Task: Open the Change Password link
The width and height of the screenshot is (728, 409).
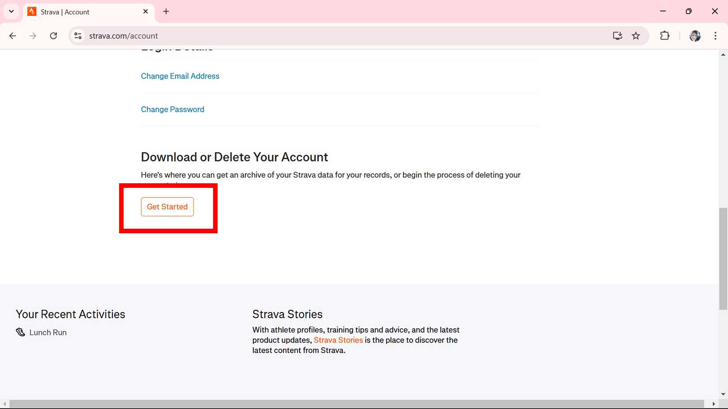Action: (x=173, y=109)
